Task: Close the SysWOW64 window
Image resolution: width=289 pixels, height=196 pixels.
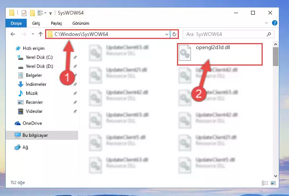Action: (x=270, y=13)
